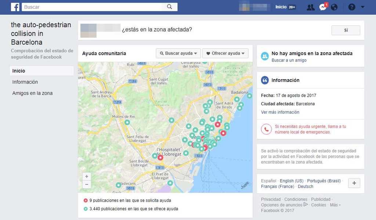The image size is (376, 220).
Task: Expand the Buscar ayuda dropdown
Action: (x=178, y=54)
